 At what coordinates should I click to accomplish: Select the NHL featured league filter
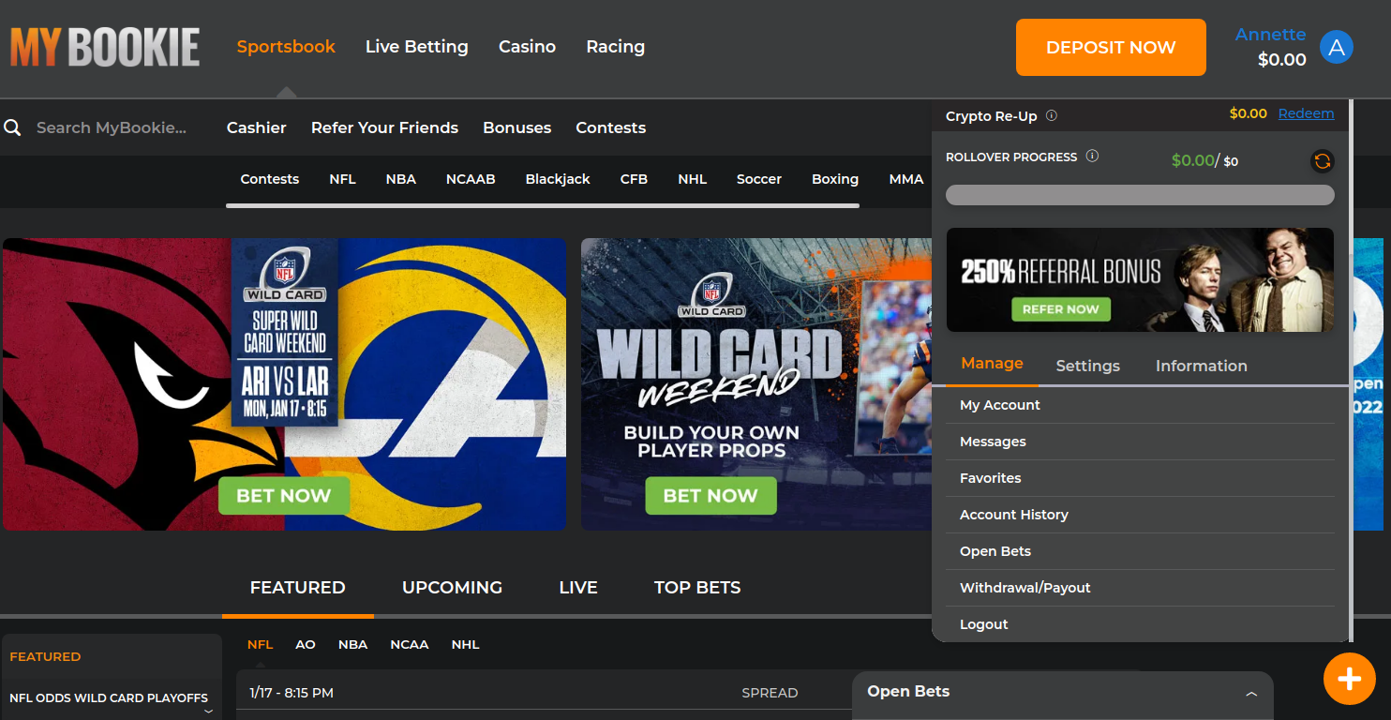tap(465, 645)
